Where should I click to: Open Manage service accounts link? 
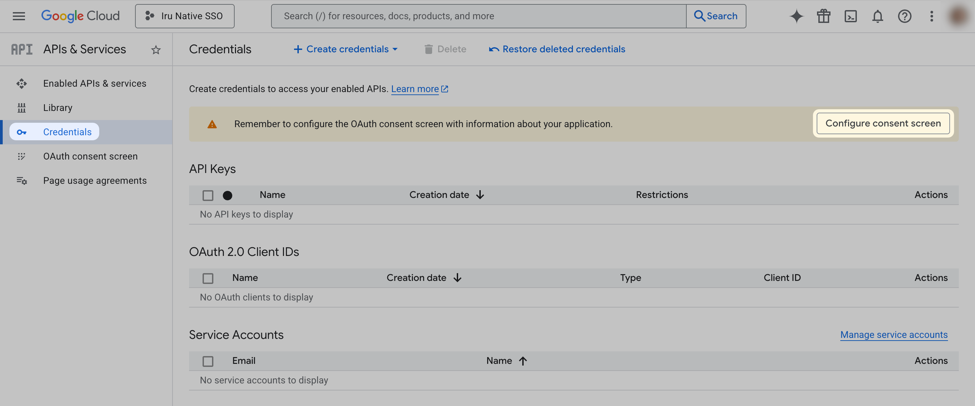894,335
